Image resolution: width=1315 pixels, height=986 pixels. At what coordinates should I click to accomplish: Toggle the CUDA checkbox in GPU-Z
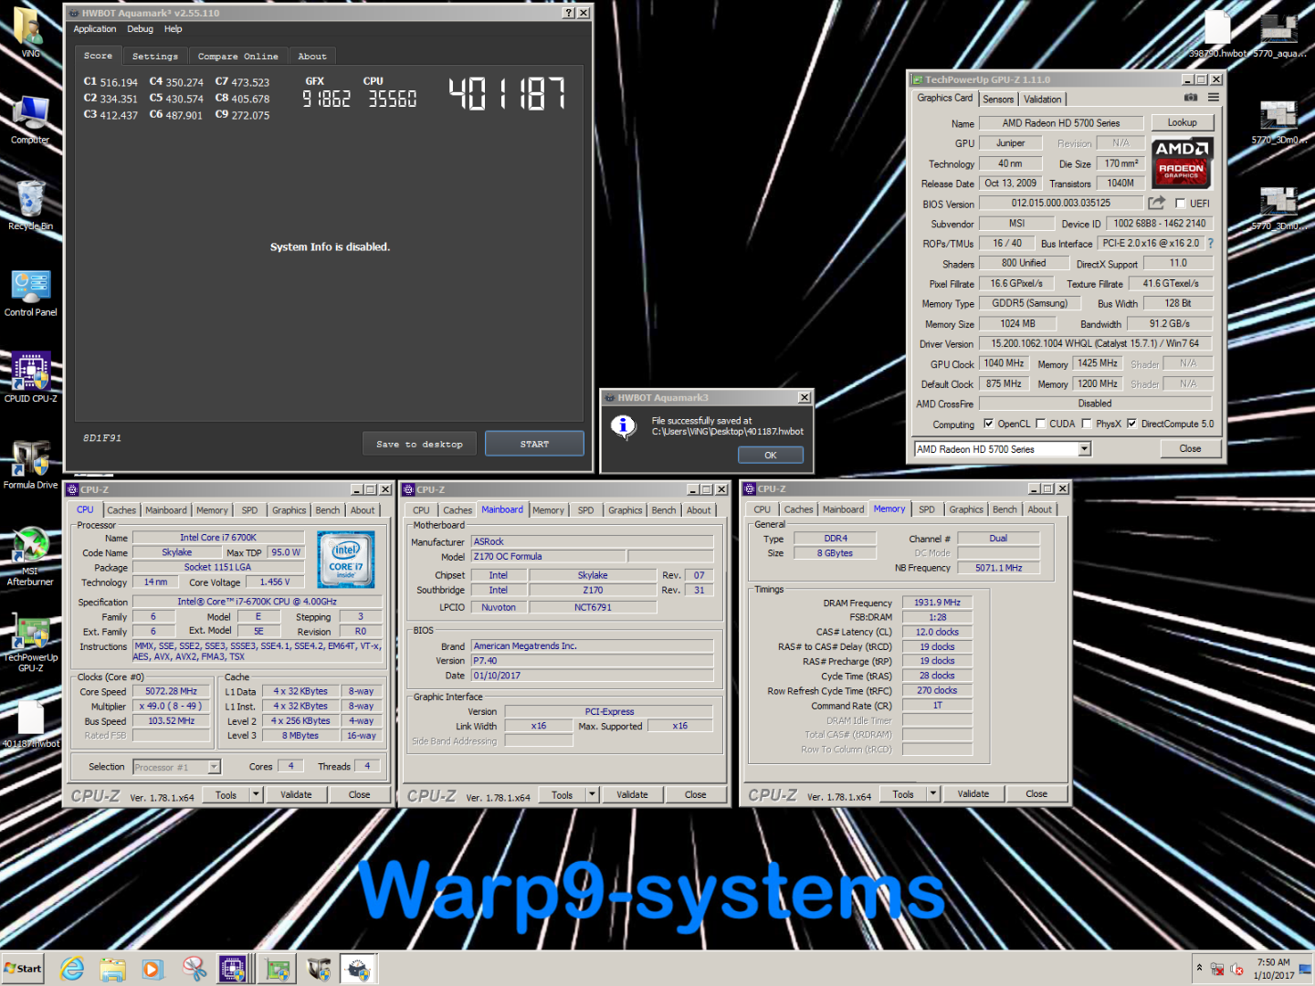tap(1040, 424)
